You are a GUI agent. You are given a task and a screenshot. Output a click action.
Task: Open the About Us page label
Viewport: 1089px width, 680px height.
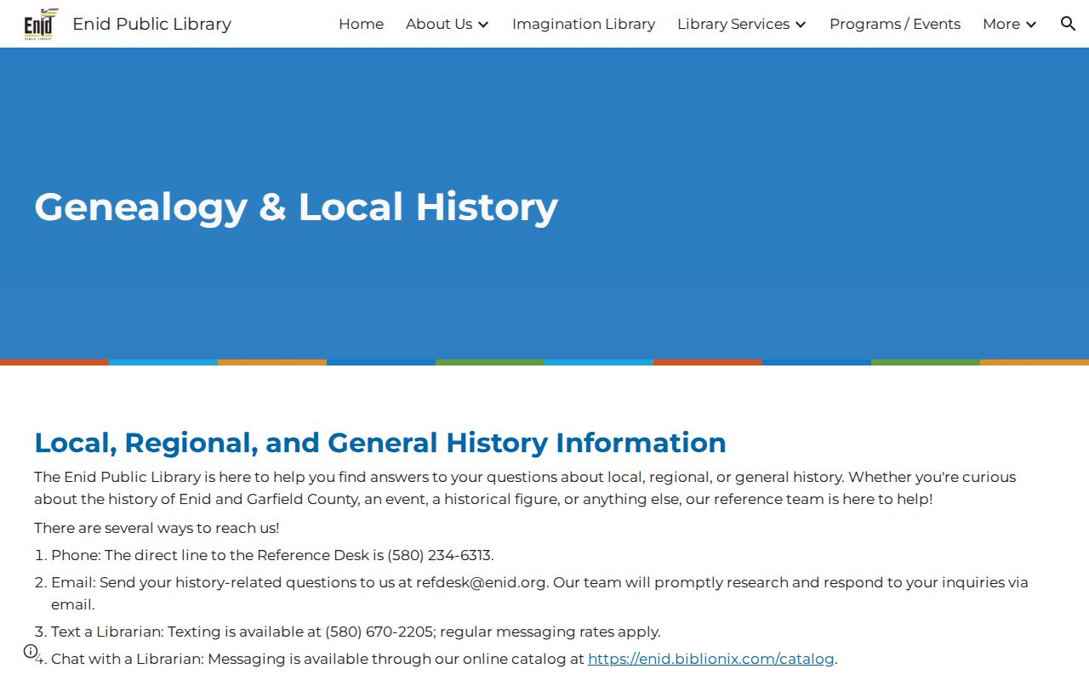(439, 24)
